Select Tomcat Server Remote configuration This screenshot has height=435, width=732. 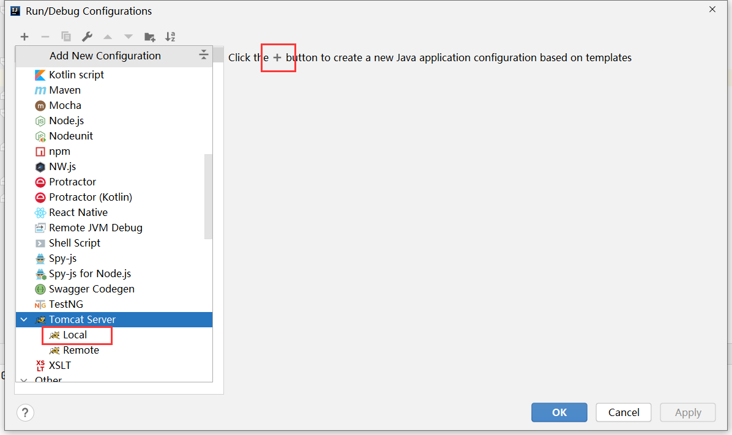coord(74,351)
